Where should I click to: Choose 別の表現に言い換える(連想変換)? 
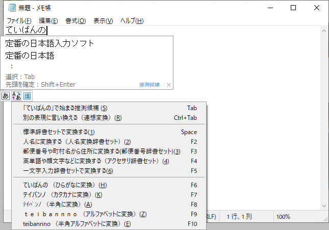[109, 118]
